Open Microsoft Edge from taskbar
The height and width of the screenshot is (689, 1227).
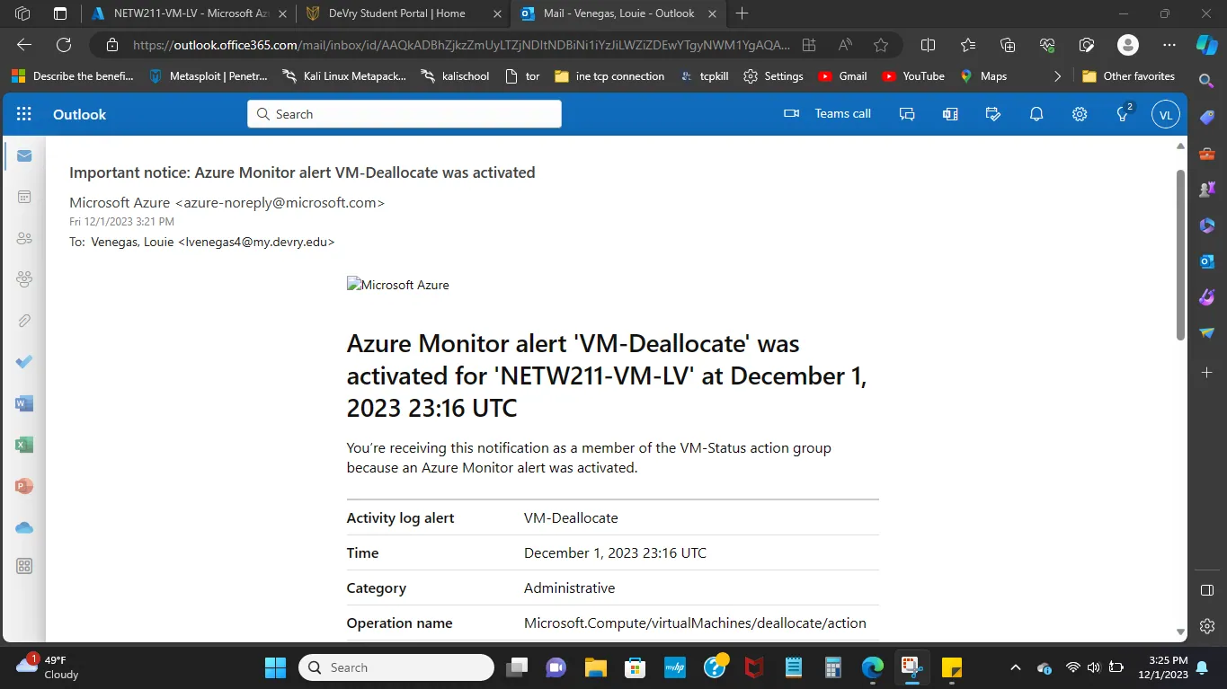(872, 667)
